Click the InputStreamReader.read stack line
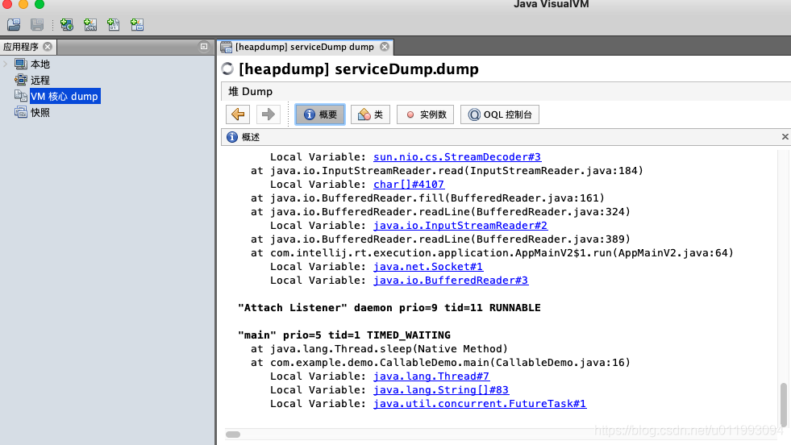Screen dimensions: 791x445 pyautogui.click(x=447, y=171)
